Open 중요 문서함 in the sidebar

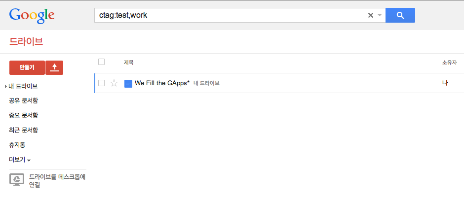[23, 116]
